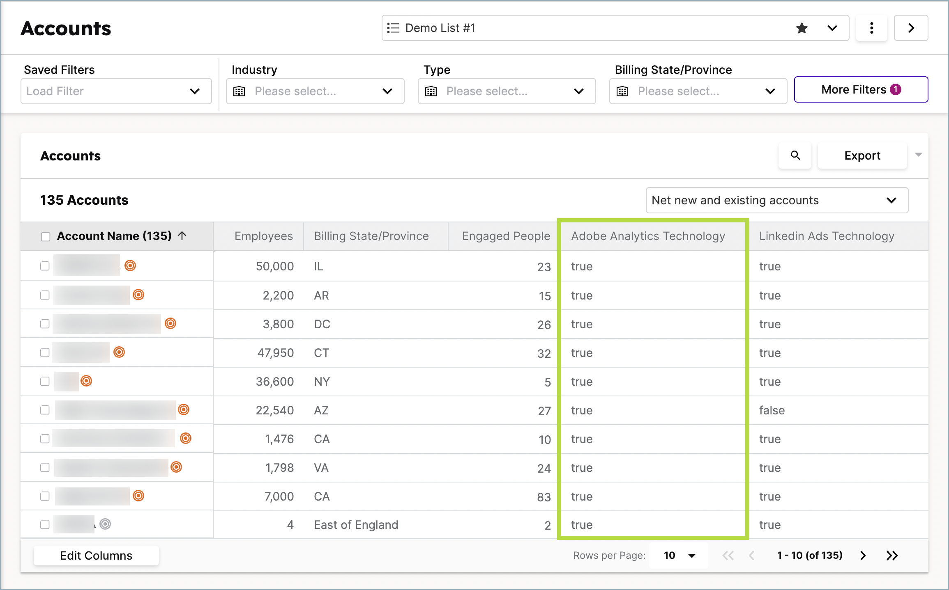Image resolution: width=949 pixels, height=590 pixels.
Task: Click the bullseye icon next to the first account
Action: tap(130, 266)
